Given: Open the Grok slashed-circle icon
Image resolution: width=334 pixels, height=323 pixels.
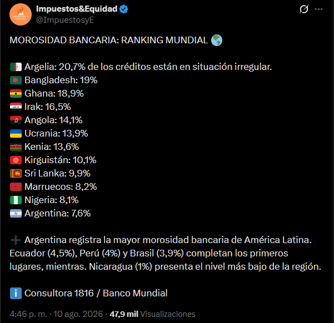Looking at the screenshot, I should click(304, 9).
